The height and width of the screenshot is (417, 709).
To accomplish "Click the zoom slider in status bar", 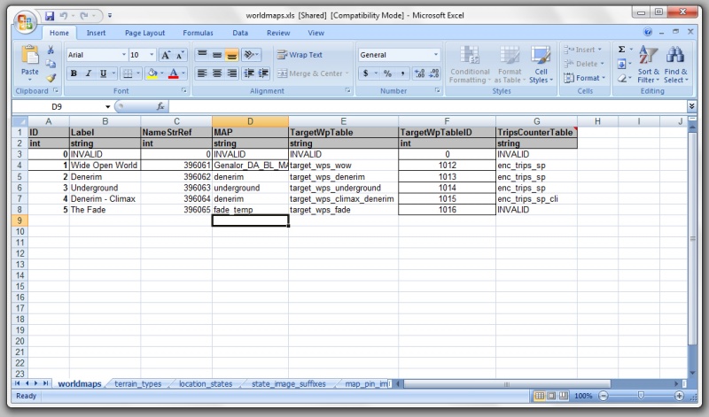I will pyautogui.click(x=639, y=396).
